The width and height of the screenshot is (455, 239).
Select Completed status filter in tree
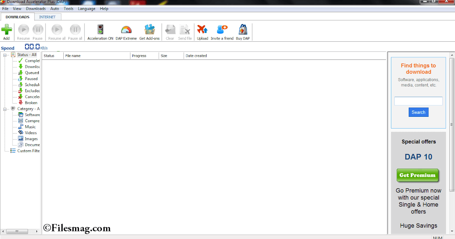(29, 61)
